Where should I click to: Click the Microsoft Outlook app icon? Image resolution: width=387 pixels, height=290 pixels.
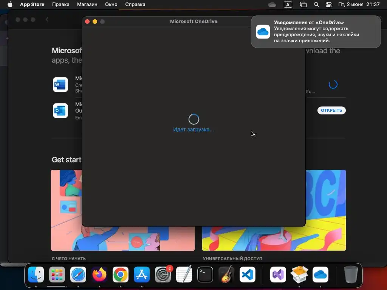pyautogui.click(x=60, y=111)
